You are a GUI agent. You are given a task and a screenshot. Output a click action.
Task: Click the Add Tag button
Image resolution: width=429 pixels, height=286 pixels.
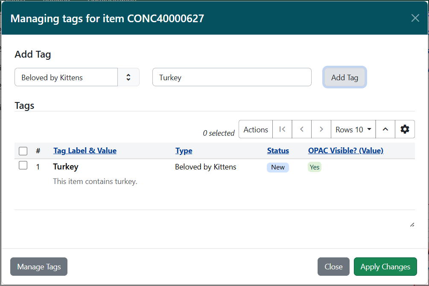point(344,77)
